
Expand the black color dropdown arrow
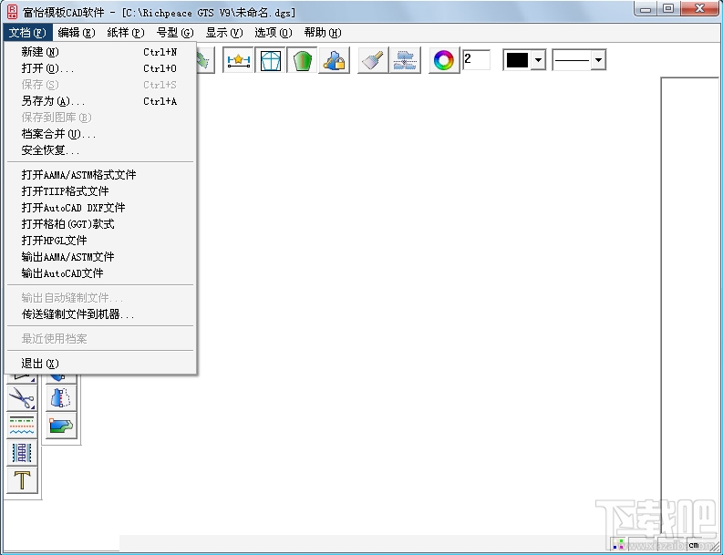tap(538, 60)
